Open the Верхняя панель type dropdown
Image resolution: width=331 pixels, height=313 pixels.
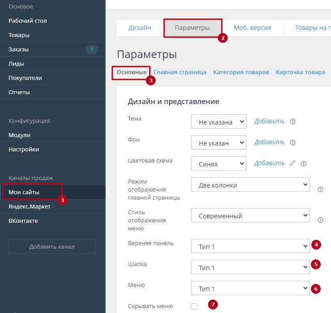tap(250, 246)
